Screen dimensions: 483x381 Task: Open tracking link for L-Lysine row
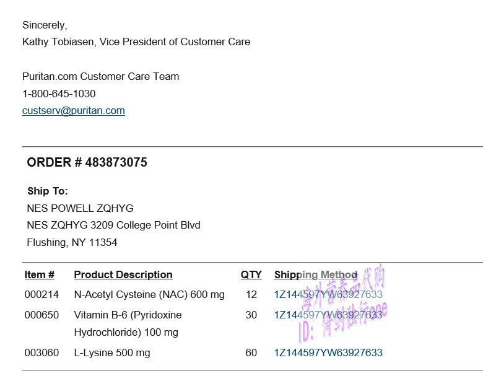[328, 353]
